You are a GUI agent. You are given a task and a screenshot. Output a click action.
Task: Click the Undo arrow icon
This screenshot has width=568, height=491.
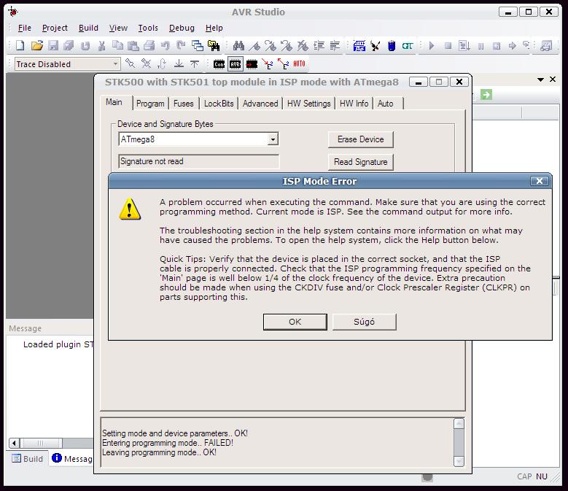click(166, 46)
